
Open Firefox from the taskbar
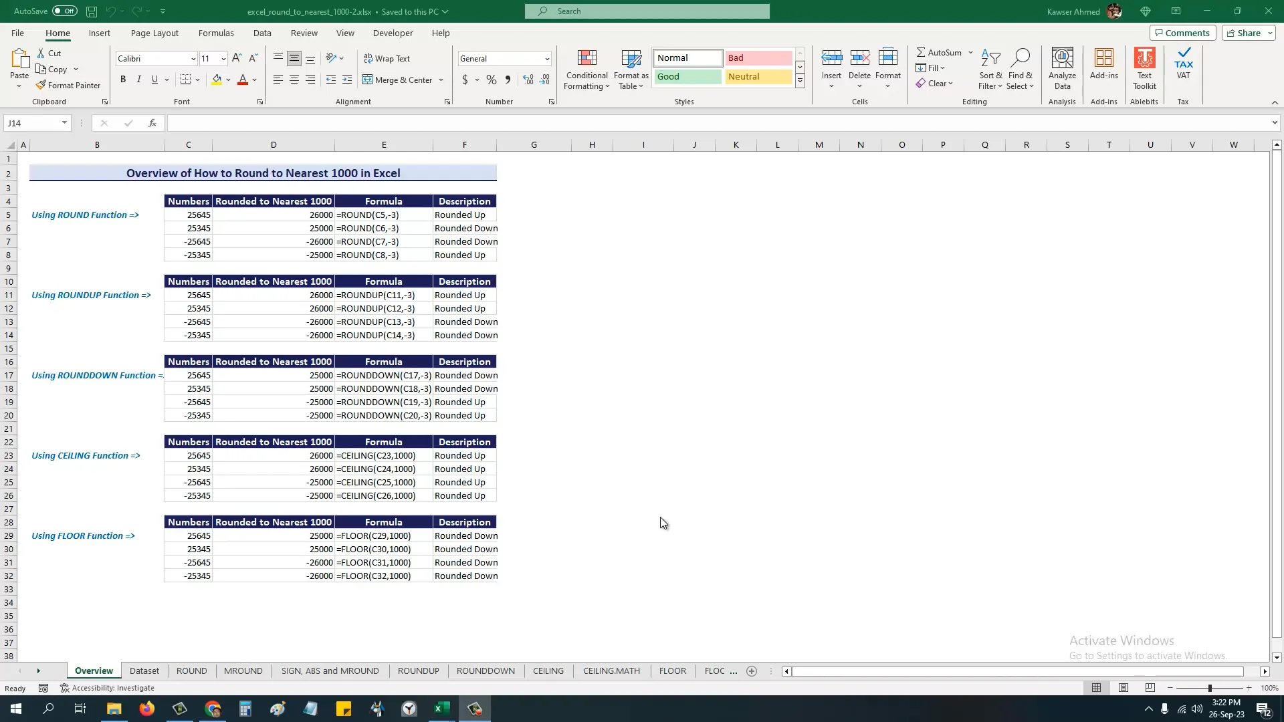146,709
